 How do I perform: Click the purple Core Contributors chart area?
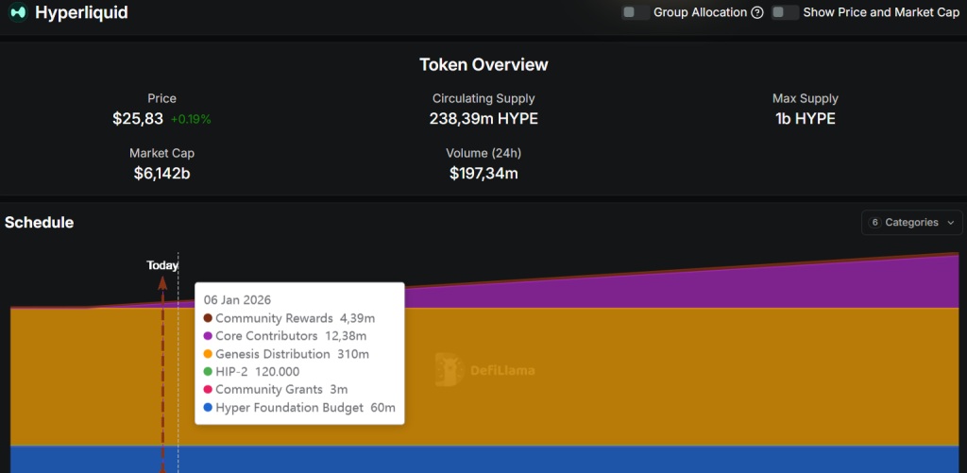pyautogui.click(x=661, y=288)
